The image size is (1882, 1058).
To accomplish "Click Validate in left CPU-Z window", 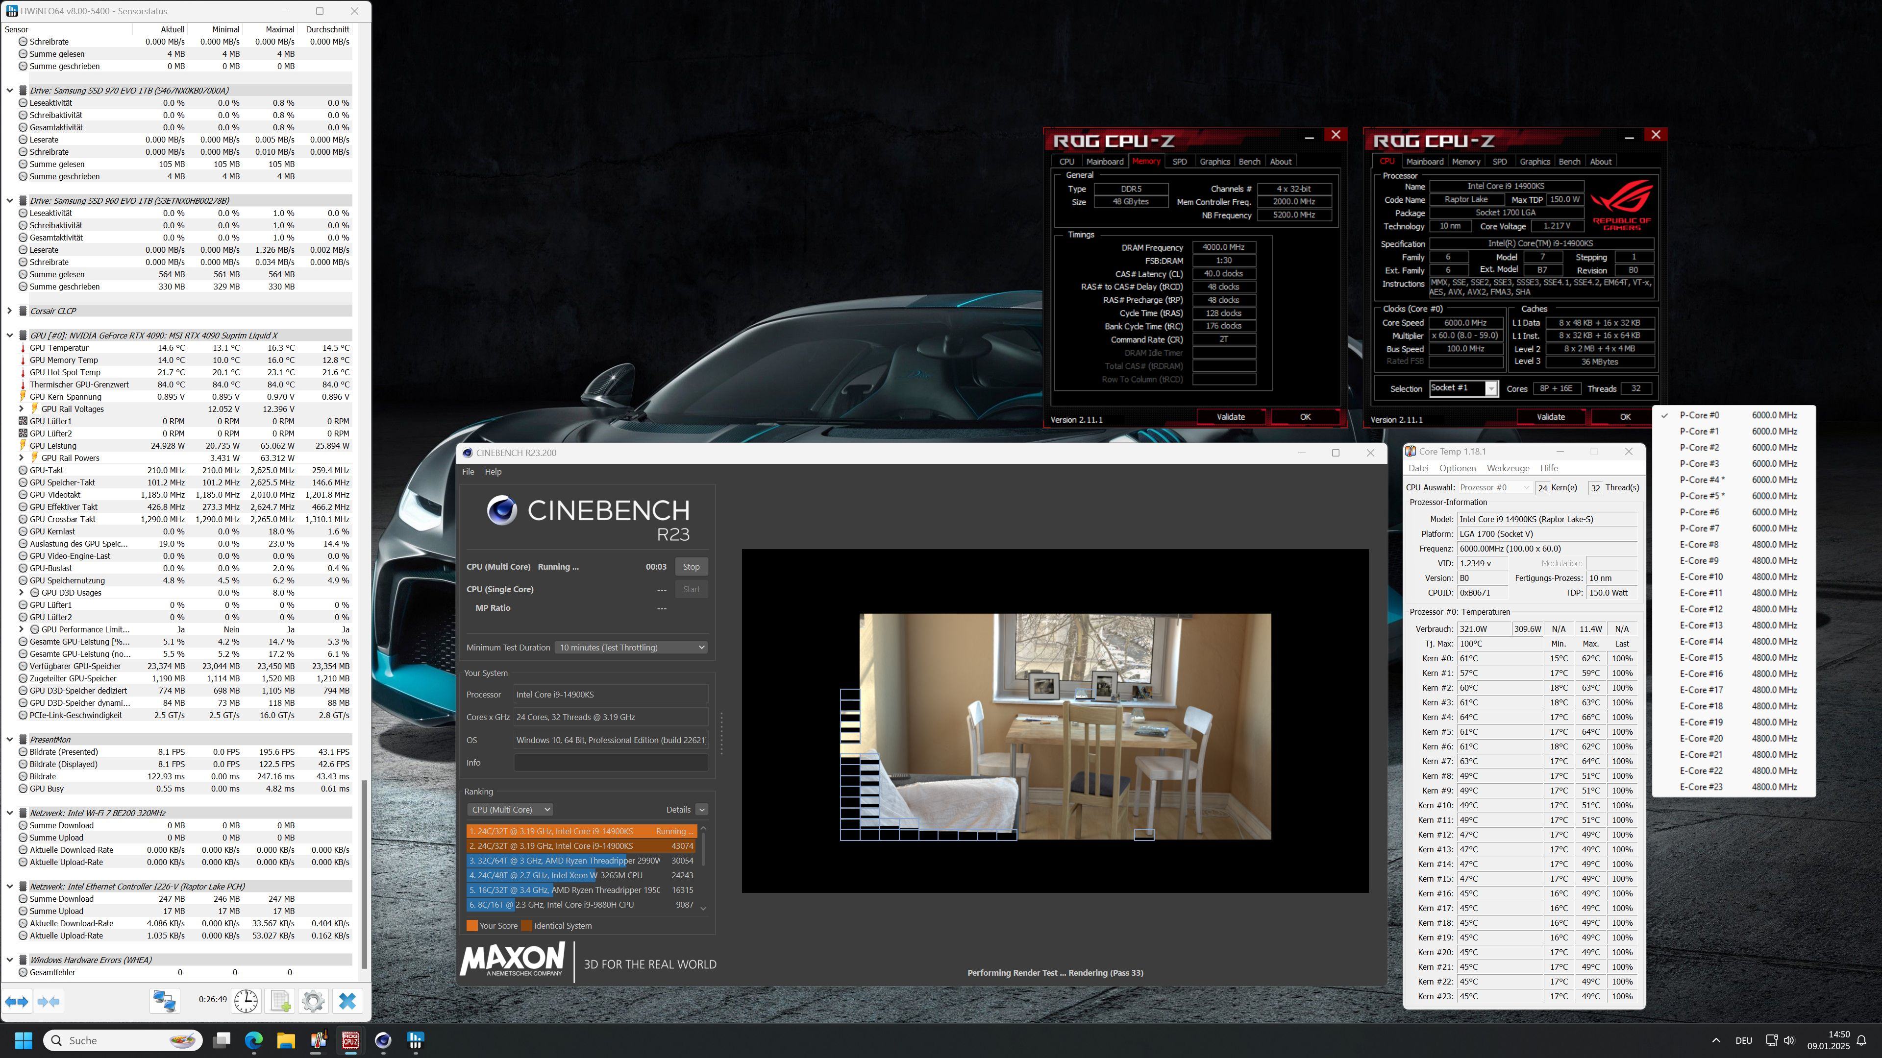I will click(x=1230, y=417).
